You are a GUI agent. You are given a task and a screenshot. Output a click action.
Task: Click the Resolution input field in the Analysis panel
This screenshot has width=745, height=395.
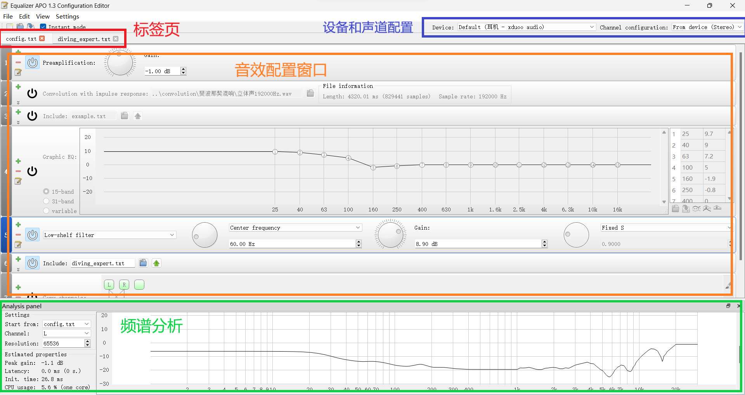click(62, 343)
